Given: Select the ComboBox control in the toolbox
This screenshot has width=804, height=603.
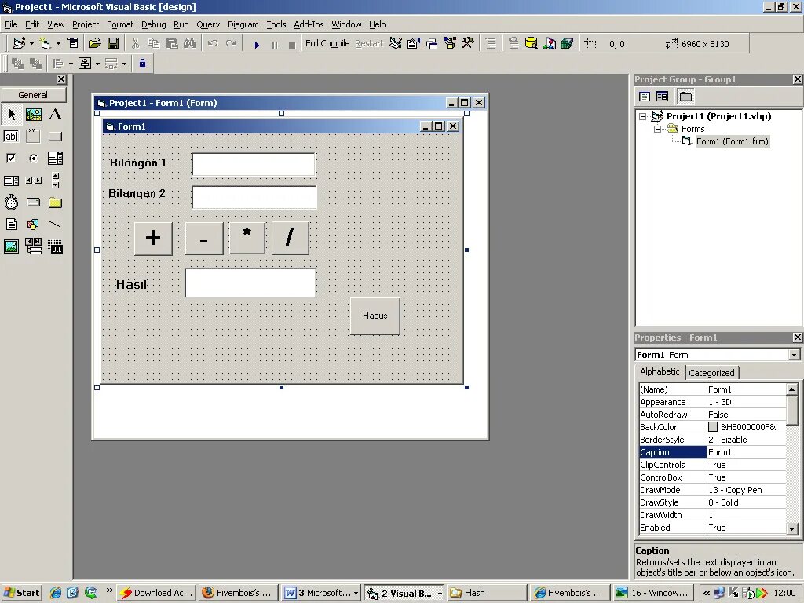Looking at the screenshot, I should (x=55, y=158).
